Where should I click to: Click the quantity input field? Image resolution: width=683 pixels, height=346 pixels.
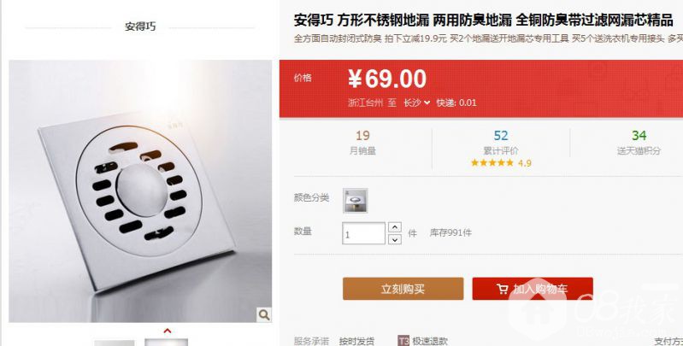363,233
